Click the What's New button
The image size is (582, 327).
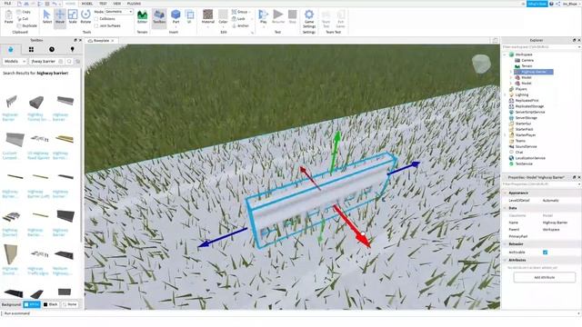(537, 4)
